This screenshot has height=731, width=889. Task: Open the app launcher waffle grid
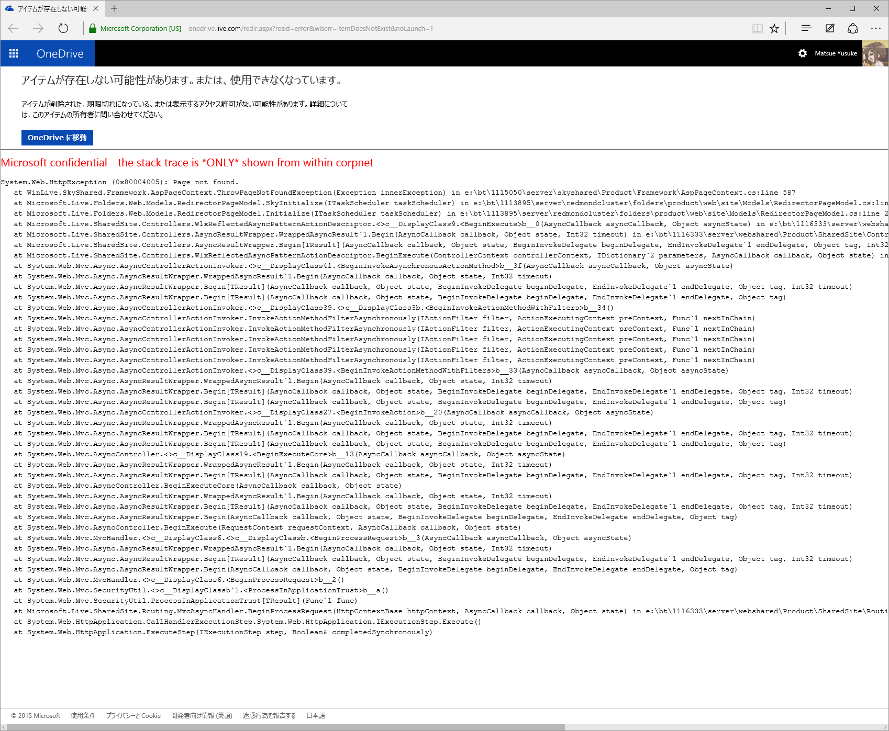coord(14,53)
